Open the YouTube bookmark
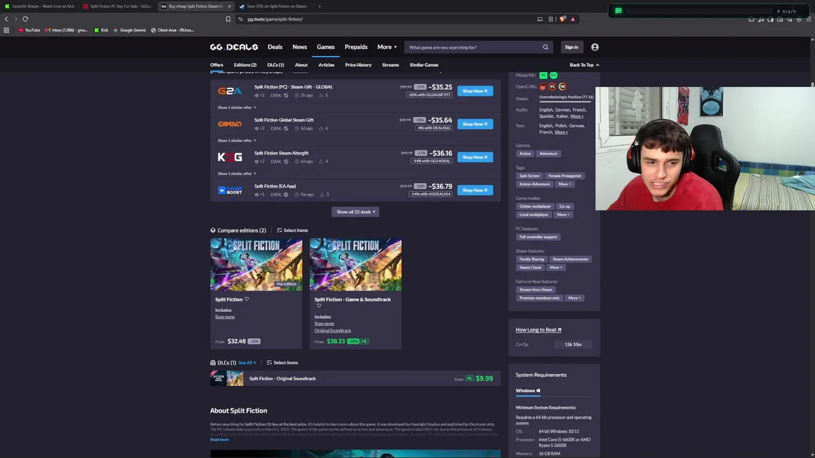815x458 pixels. [29, 30]
